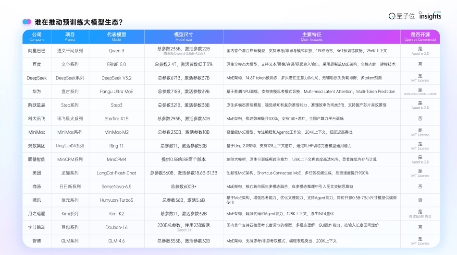
Task: Click the Kimi K2 model cell
Action: point(116,213)
